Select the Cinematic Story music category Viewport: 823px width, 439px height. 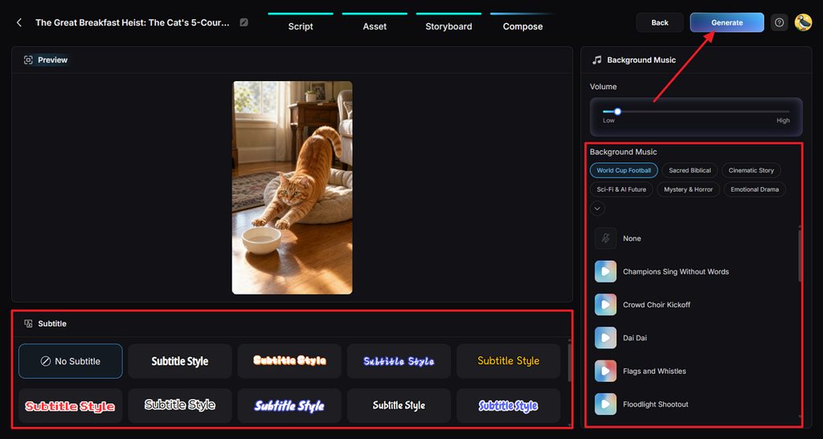[751, 170]
